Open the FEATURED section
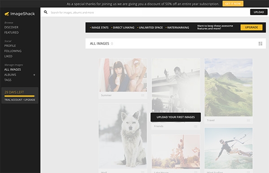Viewport: 269px width, 173px height. point(12,32)
